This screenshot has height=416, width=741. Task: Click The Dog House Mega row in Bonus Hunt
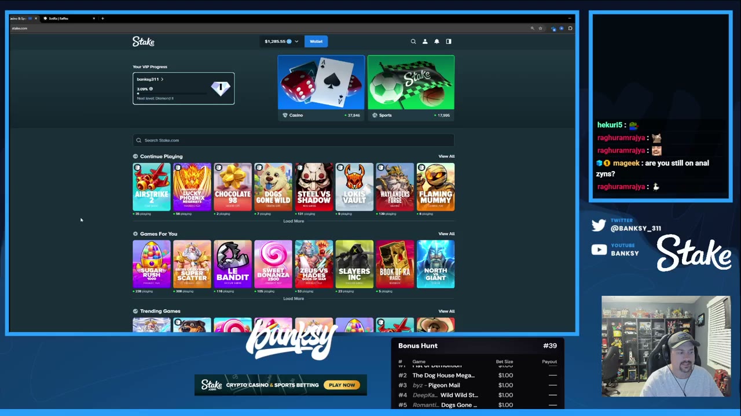click(x=478, y=376)
